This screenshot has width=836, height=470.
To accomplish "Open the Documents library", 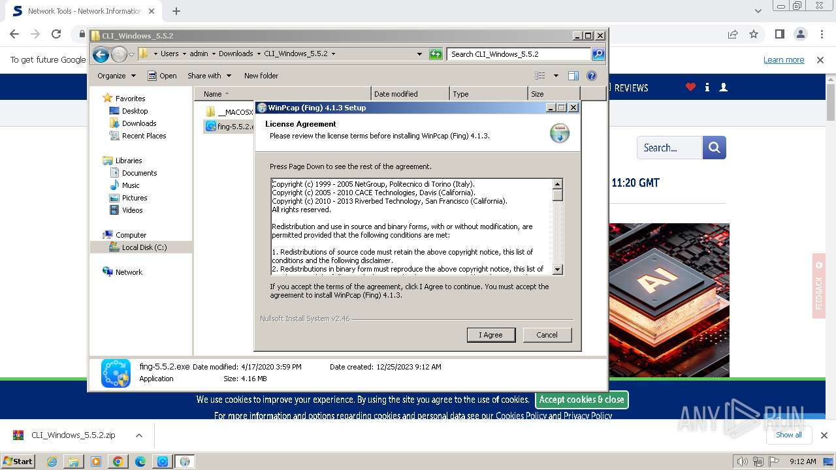I will pyautogui.click(x=139, y=173).
